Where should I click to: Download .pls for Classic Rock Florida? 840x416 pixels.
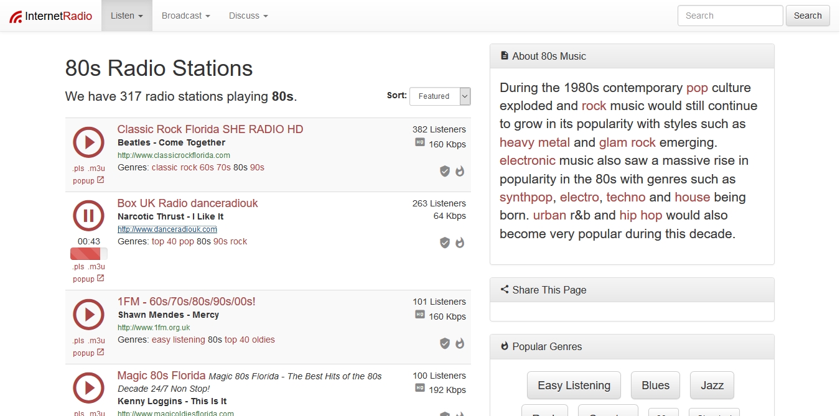78,169
